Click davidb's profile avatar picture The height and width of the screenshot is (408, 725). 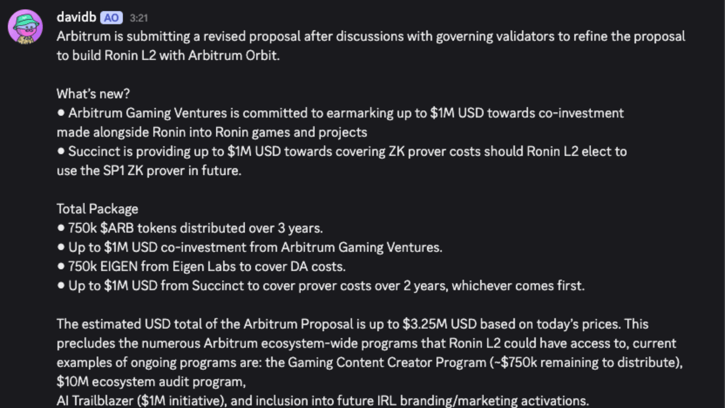[x=25, y=27]
